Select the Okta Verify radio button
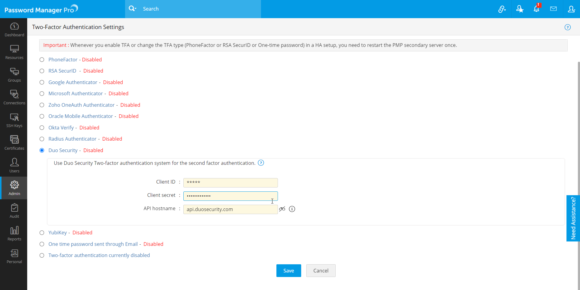 (42, 128)
